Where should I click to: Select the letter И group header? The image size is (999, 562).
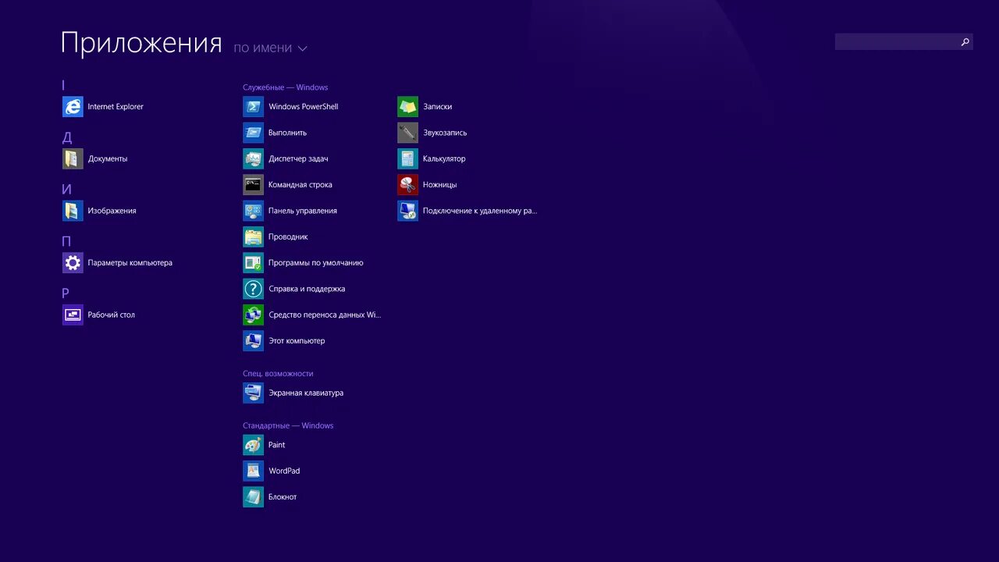[67, 190]
